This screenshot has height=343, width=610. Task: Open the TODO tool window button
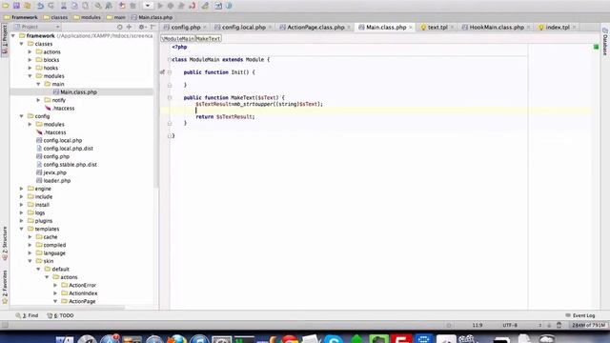pos(60,315)
